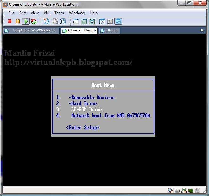Click the red Power Off button
The image size is (209, 196).
pos(9,21)
